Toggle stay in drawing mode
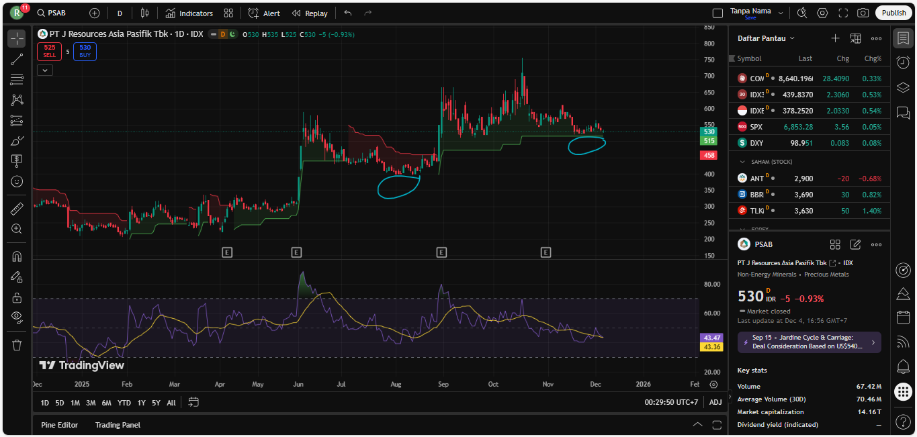Viewport: 917px width, 437px height. (x=17, y=277)
